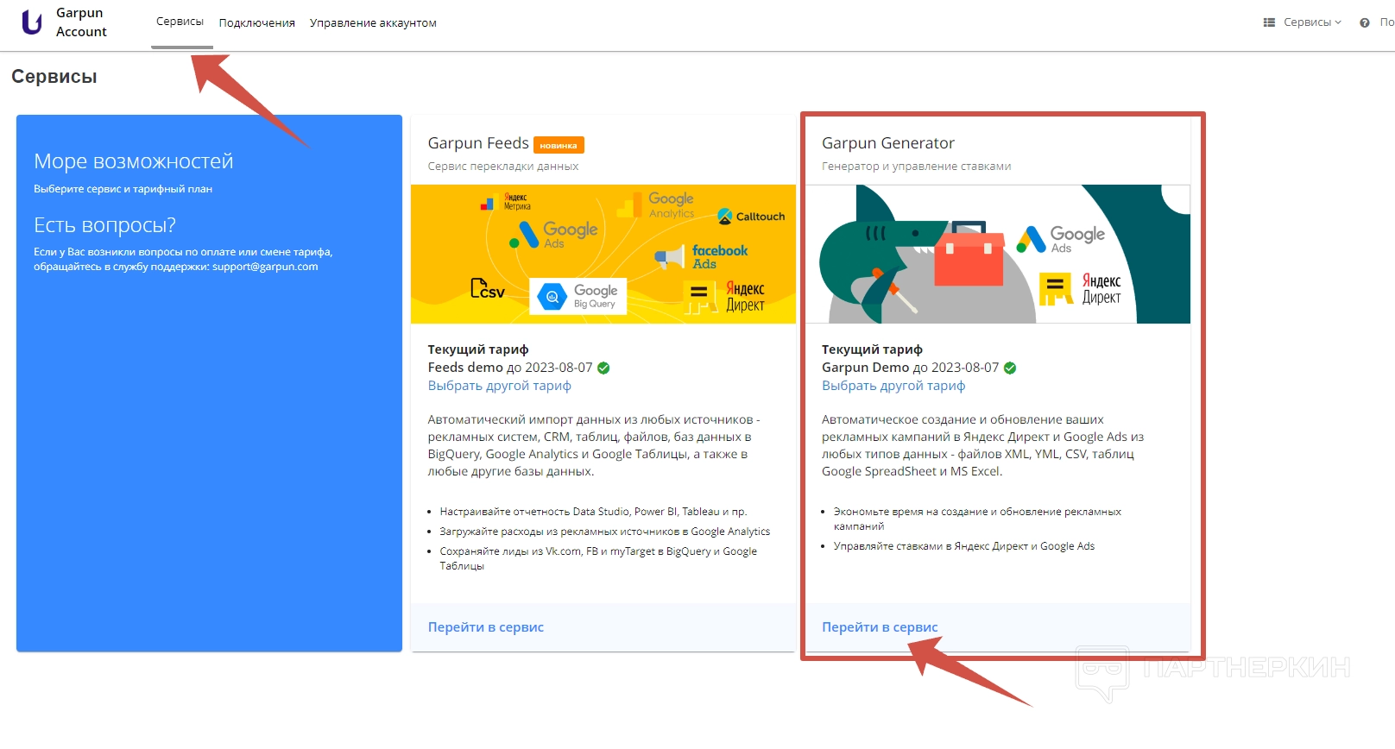Click the Garpun Feeds card title
The height and width of the screenshot is (749, 1395).
point(478,143)
